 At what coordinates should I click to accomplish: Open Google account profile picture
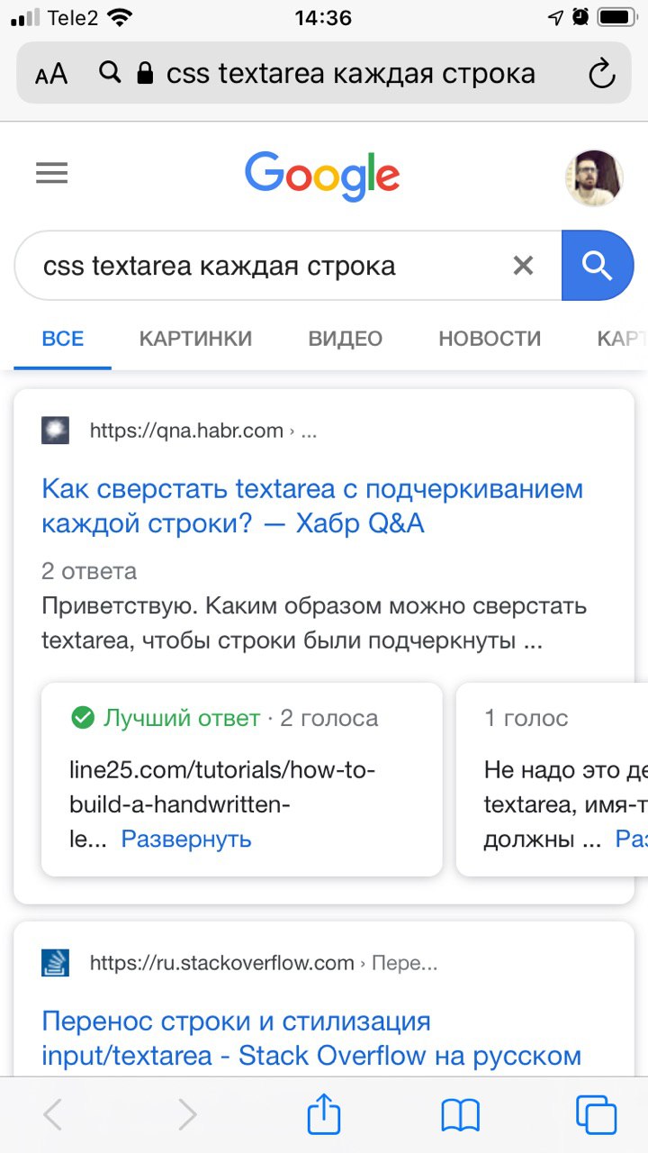pyautogui.click(x=594, y=177)
